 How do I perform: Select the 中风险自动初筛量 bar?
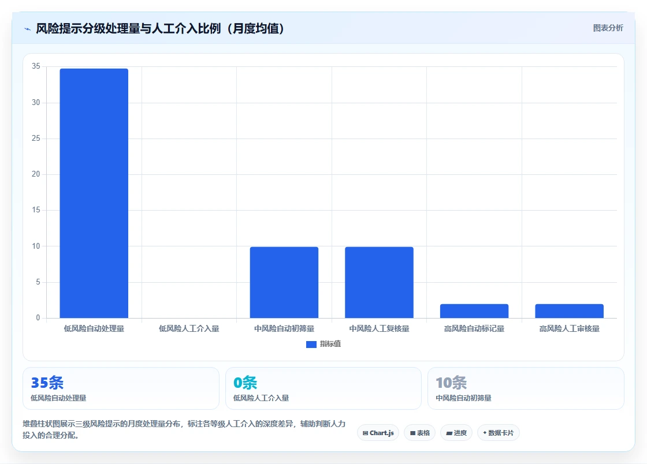pos(284,282)
